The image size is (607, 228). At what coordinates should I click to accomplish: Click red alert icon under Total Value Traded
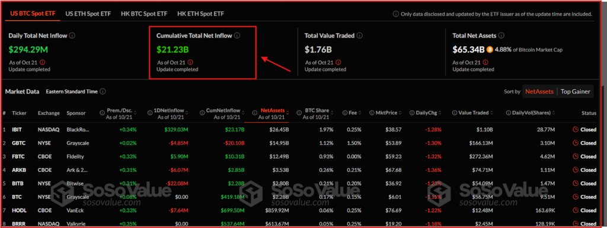[338, 62]
